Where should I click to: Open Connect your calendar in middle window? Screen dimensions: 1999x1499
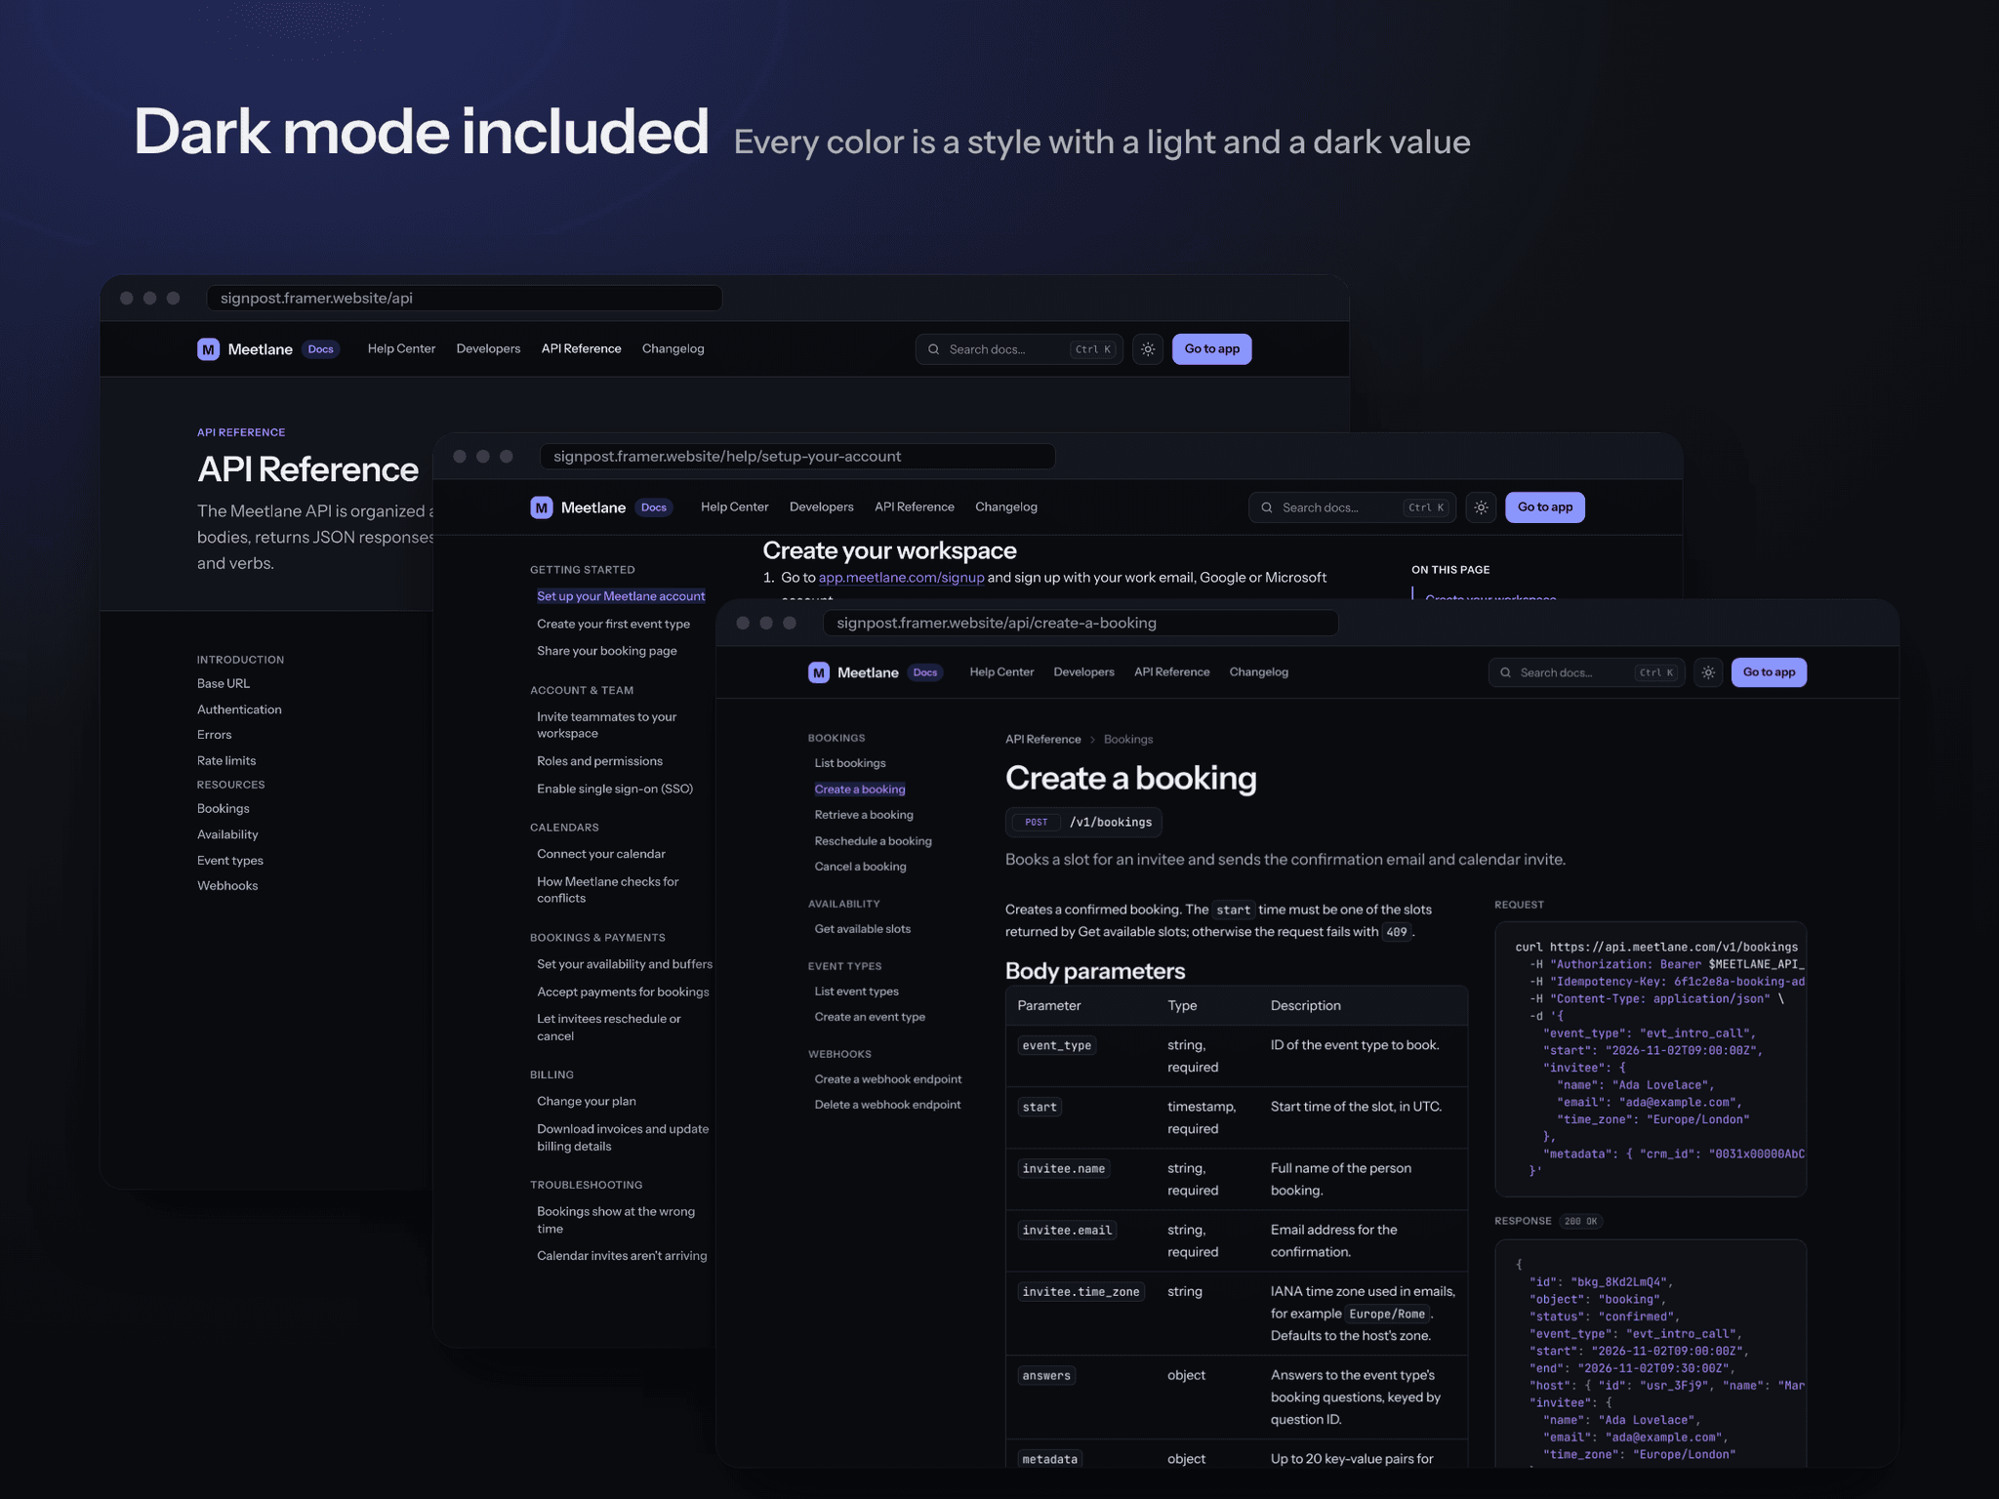pyautogui.click(x=600, y=854)
